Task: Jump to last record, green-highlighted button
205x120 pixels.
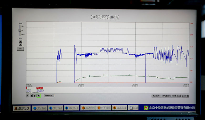Action: pyautogui.click(x=39, y=96)
